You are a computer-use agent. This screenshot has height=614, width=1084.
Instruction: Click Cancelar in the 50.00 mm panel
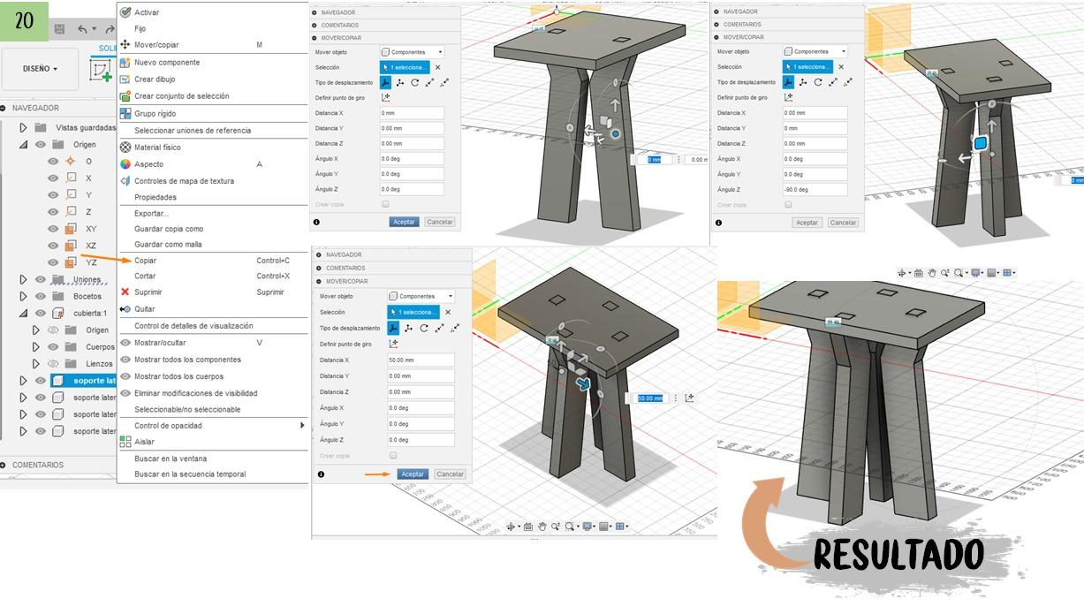pyautogui.click(x=450, y=474)
